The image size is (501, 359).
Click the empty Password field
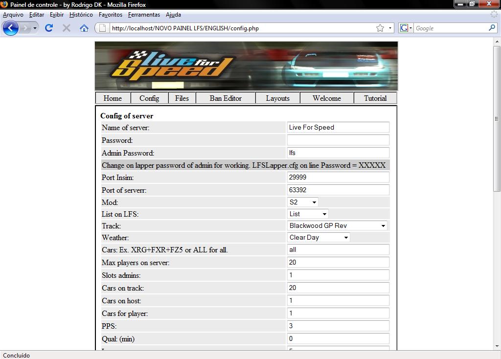[x=338, y=140]
